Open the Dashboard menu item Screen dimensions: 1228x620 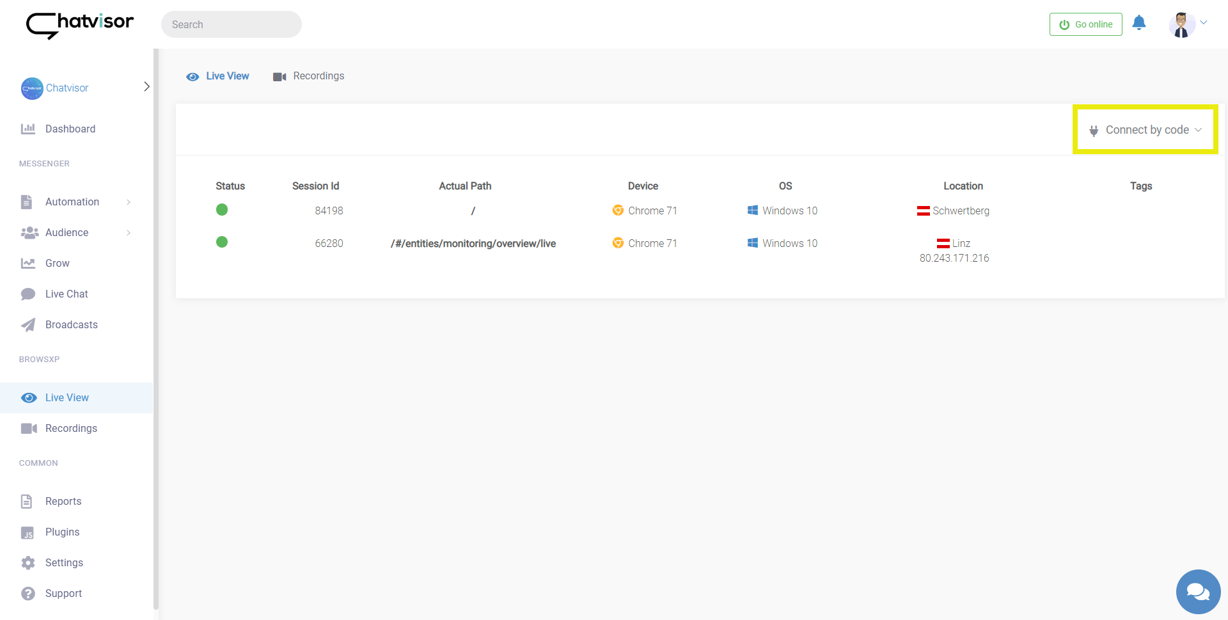pos(70,129)
